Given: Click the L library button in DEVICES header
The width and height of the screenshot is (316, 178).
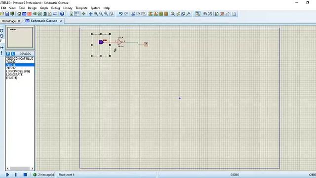Looking at the screenshot, I should point(13,54).
